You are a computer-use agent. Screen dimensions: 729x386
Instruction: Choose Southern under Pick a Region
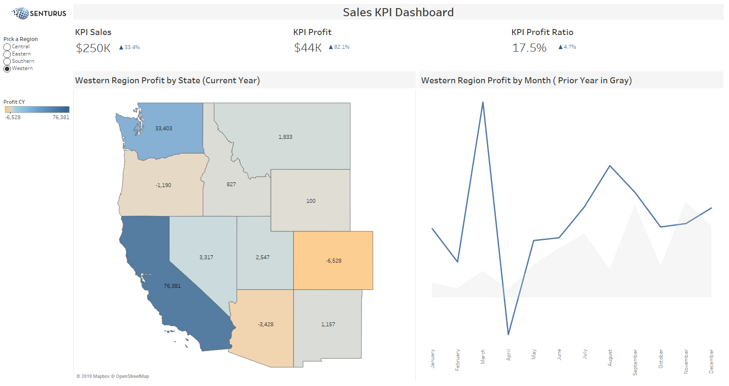(7, 61)
